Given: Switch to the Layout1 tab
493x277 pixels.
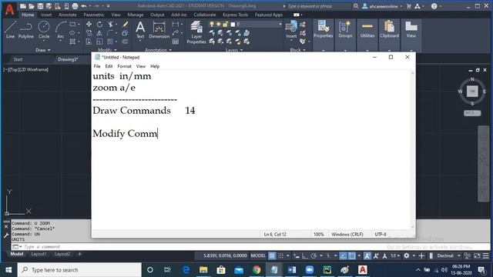Looking at the screenshot, I should tap(39, 254).
